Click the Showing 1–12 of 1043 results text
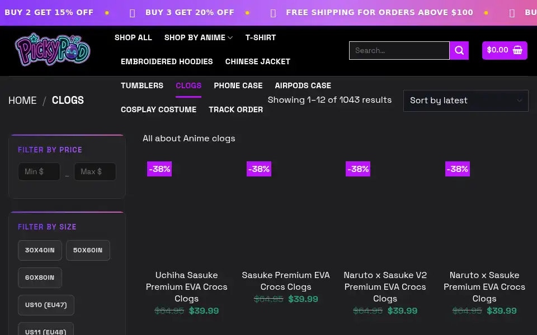 (329, 100)
